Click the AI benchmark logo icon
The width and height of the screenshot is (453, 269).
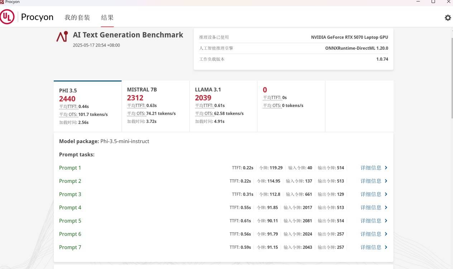click(x=62, y=36)
